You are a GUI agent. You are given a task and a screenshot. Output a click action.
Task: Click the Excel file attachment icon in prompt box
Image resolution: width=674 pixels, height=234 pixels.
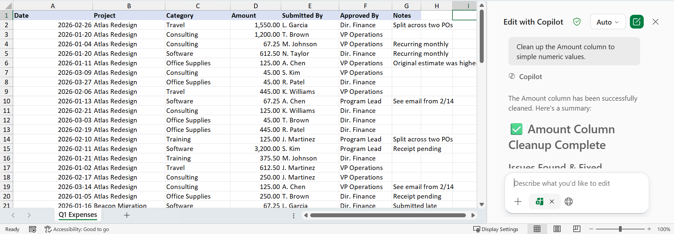click(x=539, y=202)
